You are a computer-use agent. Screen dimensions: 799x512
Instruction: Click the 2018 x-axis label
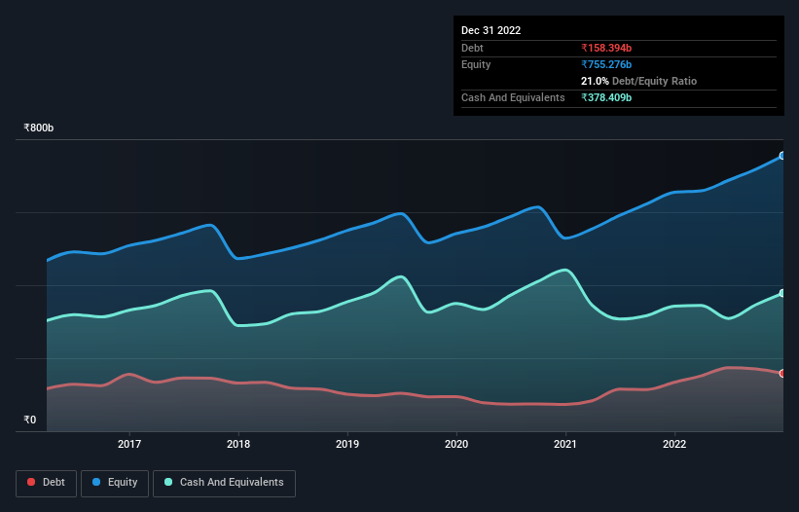click(x=238, y=444)
